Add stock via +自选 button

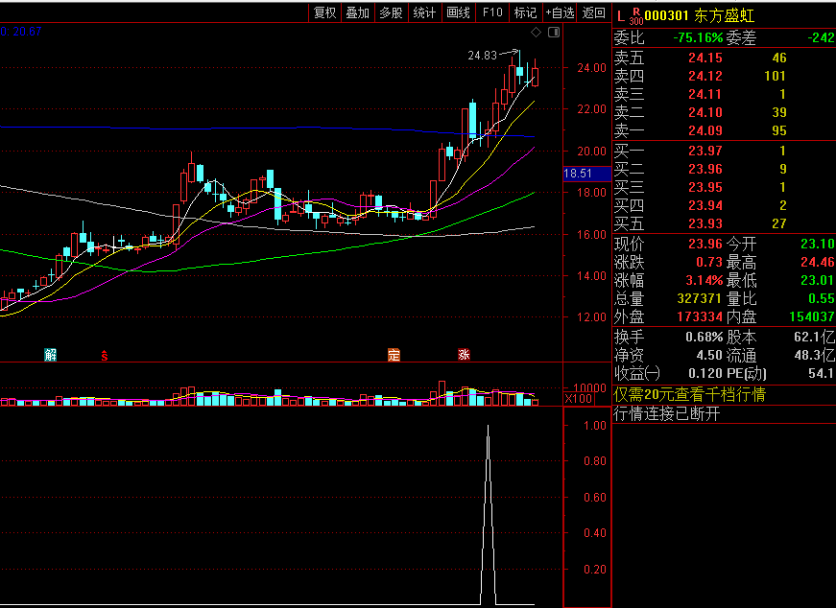pos(560,12)
